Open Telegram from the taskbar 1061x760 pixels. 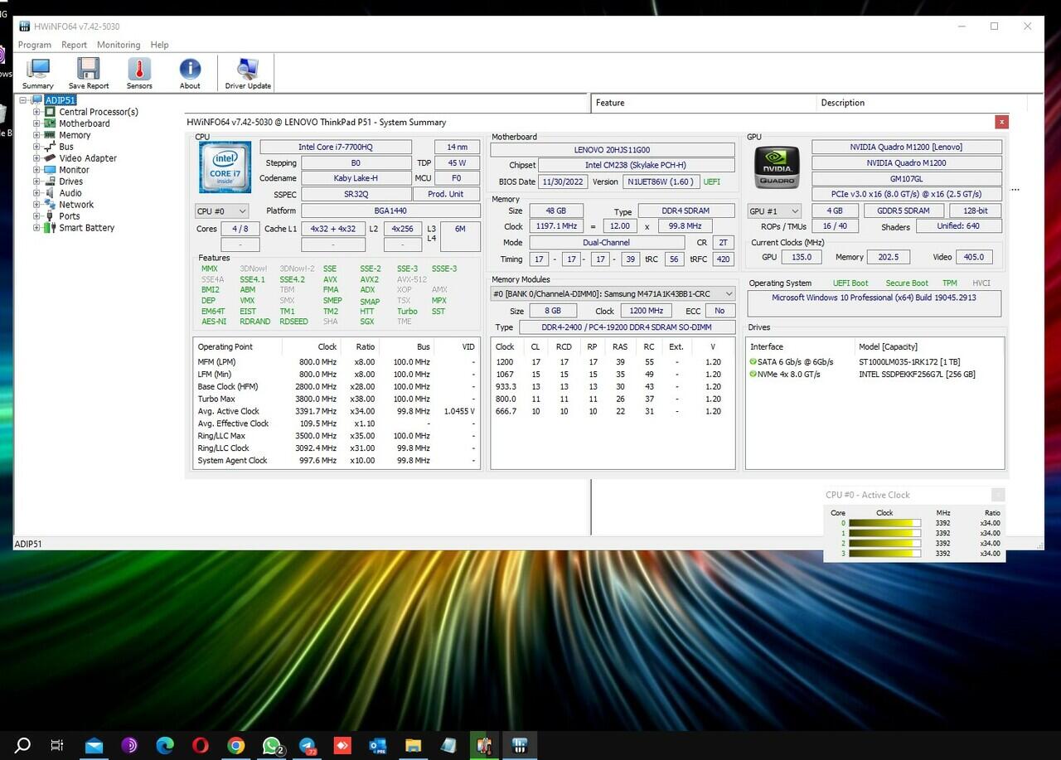click(x=308, y=745)
